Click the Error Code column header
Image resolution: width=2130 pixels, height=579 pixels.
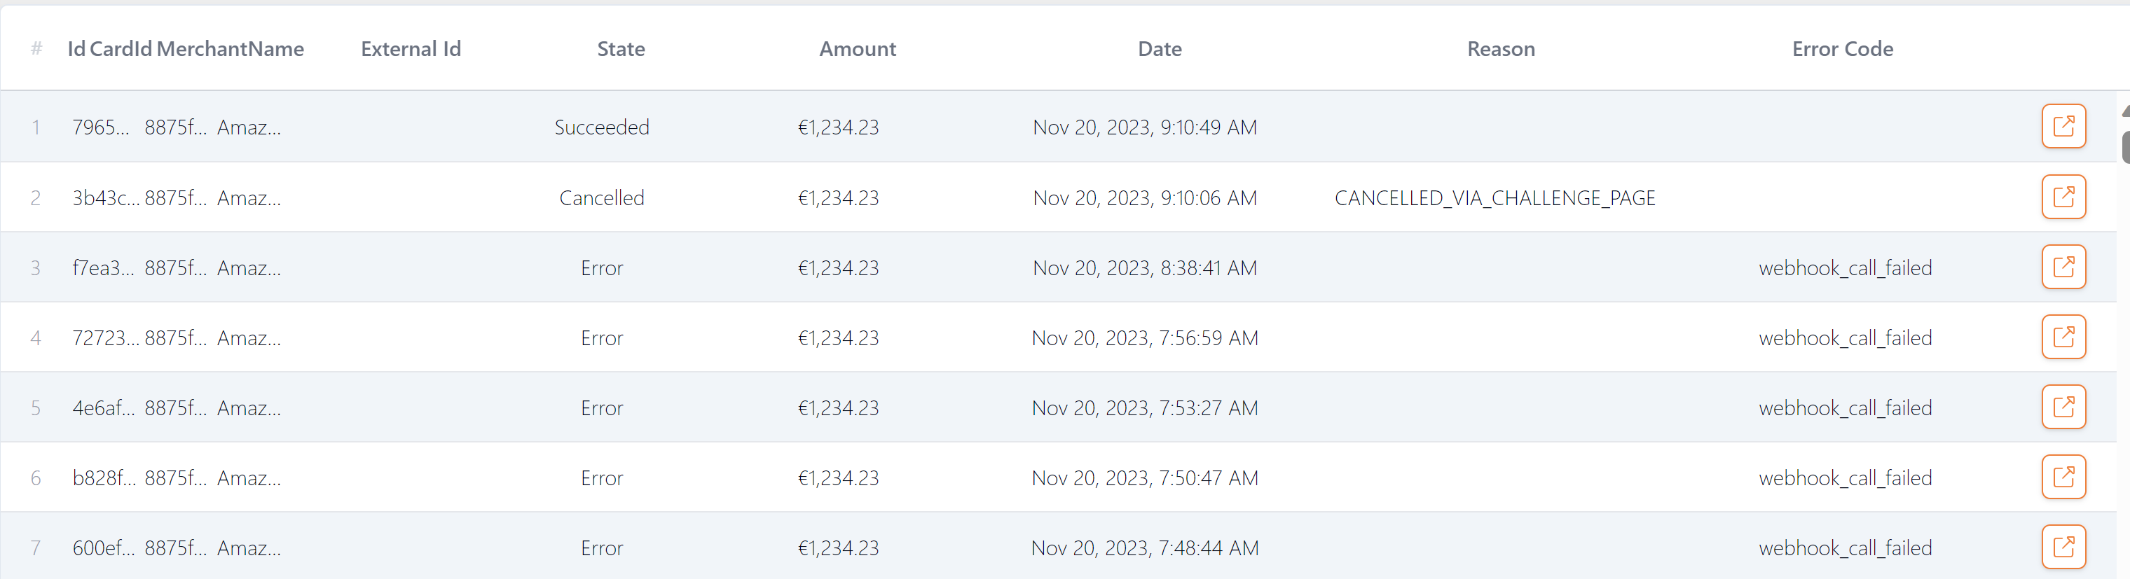(1842, 49)
